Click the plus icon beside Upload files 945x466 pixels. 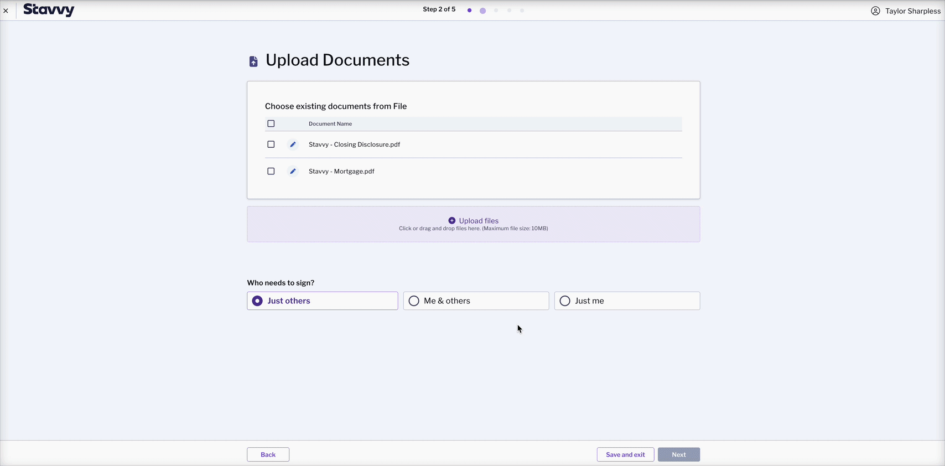[x=452, y=220]
